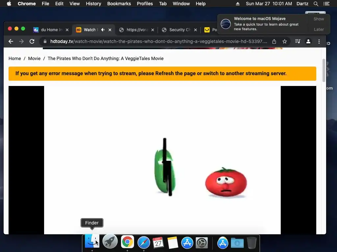Image resolution: width=337 pixels, height=252 pixels.
Task: Close the du Home tab
Action: point(67,30)
